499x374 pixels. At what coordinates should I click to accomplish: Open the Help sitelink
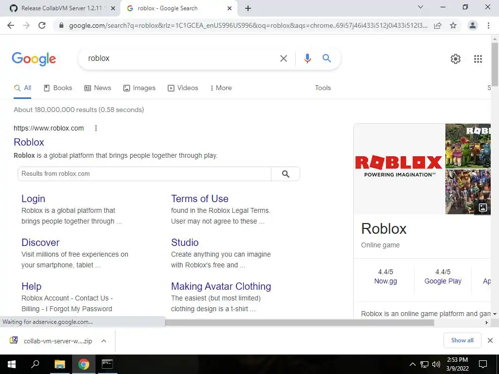click(x=32, y=286)
